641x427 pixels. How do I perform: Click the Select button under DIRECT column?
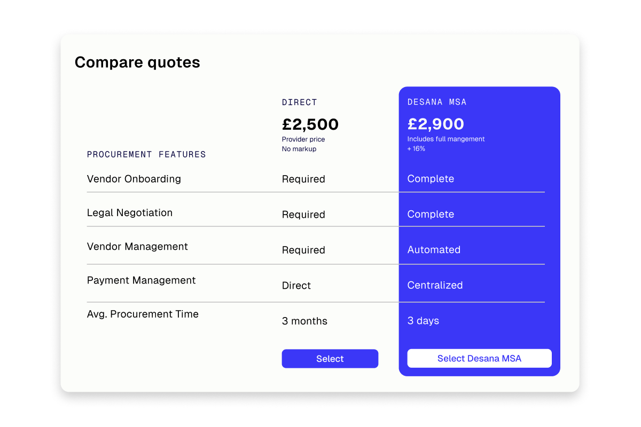(x=330, y=358)
